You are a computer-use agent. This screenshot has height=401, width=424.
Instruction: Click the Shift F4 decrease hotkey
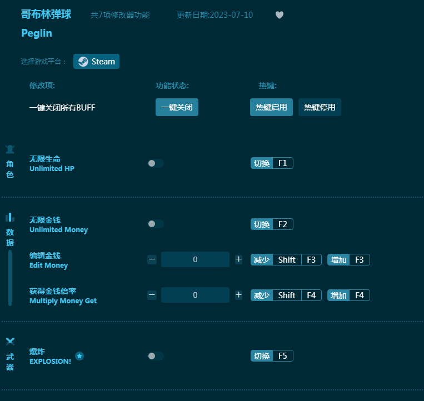(x=286, y=295)
